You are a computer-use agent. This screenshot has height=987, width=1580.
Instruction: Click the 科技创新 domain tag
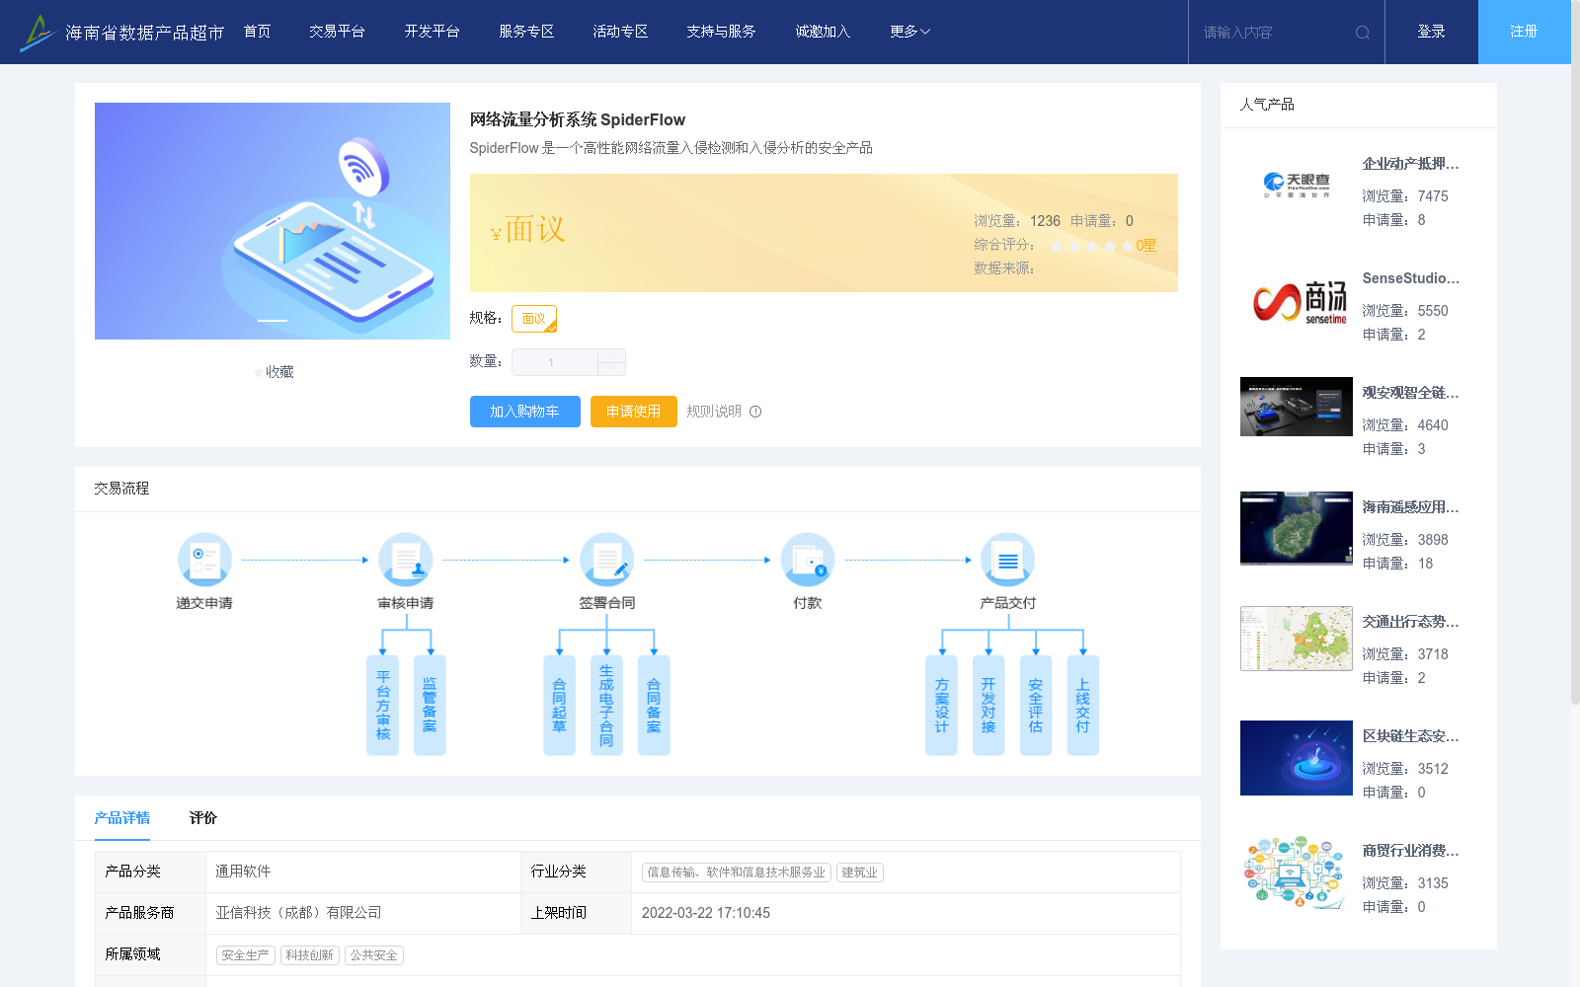310,955
